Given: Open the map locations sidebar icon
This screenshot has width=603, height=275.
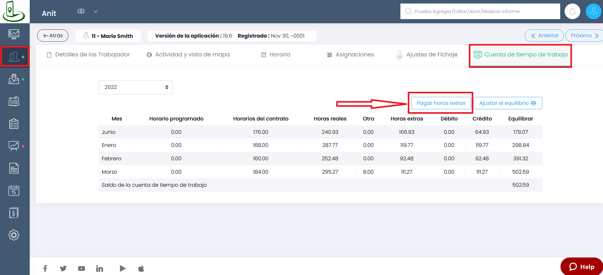Looking at the screenshot, I should coord(14,79).
